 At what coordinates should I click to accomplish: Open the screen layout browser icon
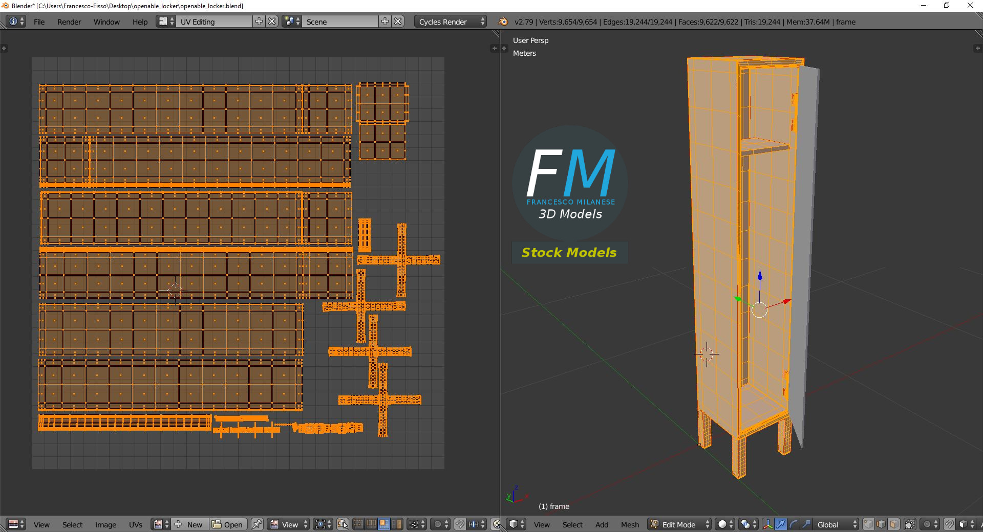pyautogui.click(x=166, y=21)
